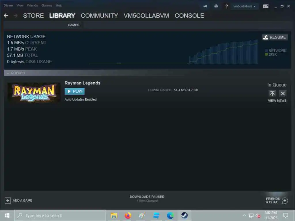Open the Console tab

tap(189, 16)
